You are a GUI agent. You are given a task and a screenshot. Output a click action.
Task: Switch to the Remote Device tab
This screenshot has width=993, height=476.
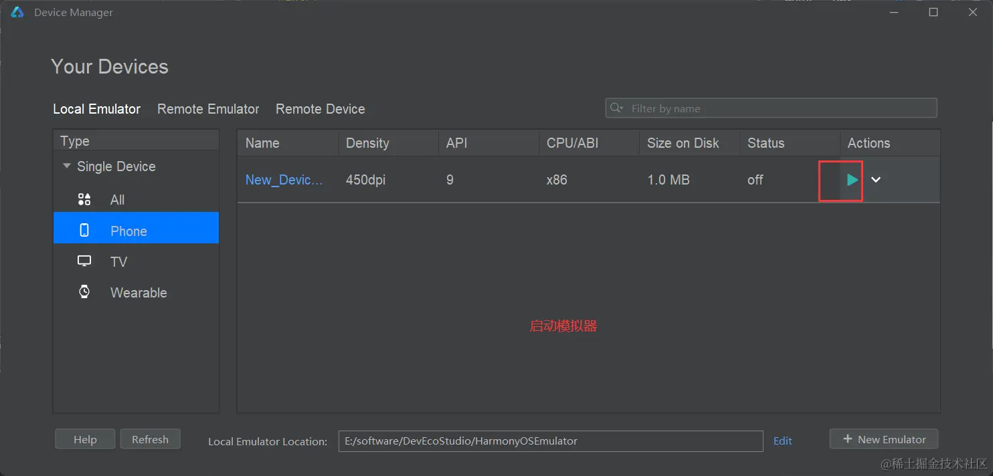tap(321, 109)
